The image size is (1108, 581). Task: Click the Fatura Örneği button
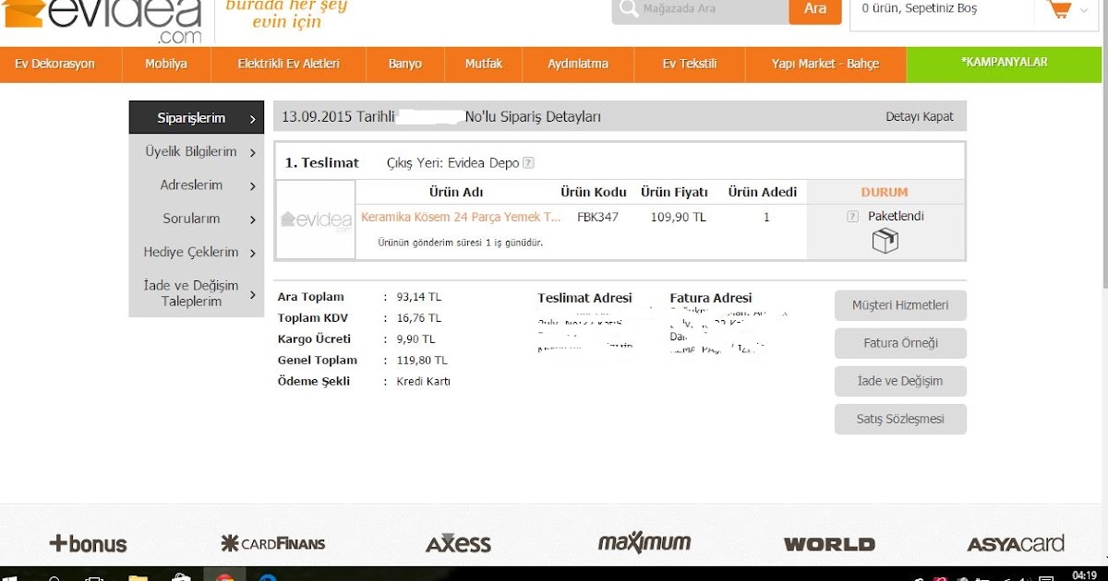coord(900,343)
